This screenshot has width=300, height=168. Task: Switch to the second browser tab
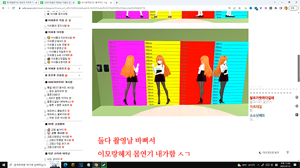click(x=57, y=3)
